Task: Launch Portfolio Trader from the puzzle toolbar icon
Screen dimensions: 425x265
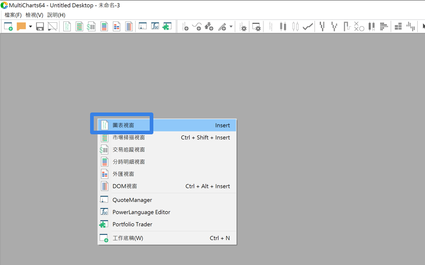Action: click(167, 26)
